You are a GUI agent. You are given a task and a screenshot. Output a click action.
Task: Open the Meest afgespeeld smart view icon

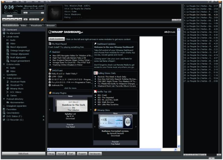pos(8,47)
